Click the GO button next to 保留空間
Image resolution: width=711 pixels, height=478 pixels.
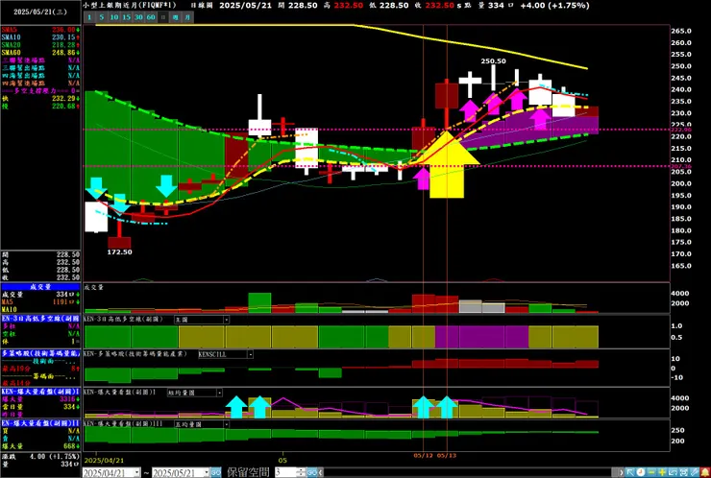point(312,472)
